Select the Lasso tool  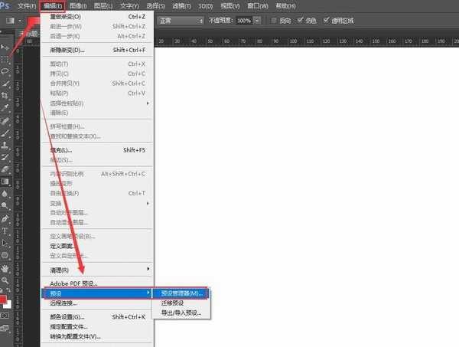pyautogui.click(x=6, y=70)
